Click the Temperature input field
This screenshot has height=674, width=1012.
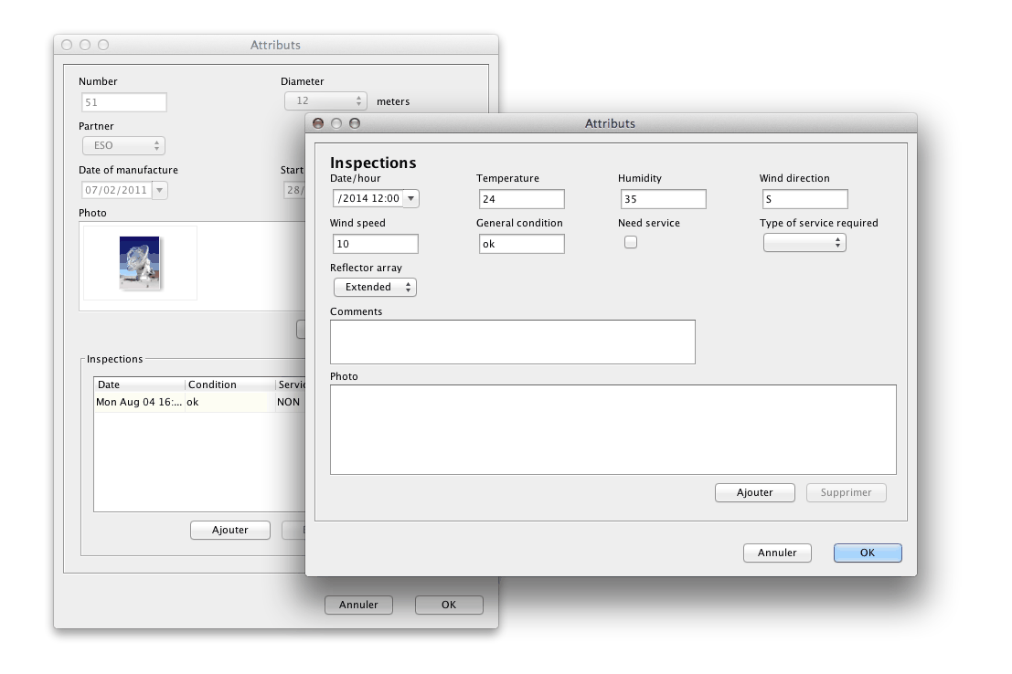pyautogui.click(x=521, y=199)
